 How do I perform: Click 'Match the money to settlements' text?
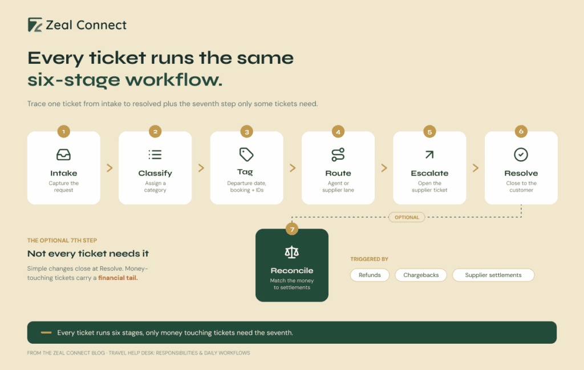(291, 284)
